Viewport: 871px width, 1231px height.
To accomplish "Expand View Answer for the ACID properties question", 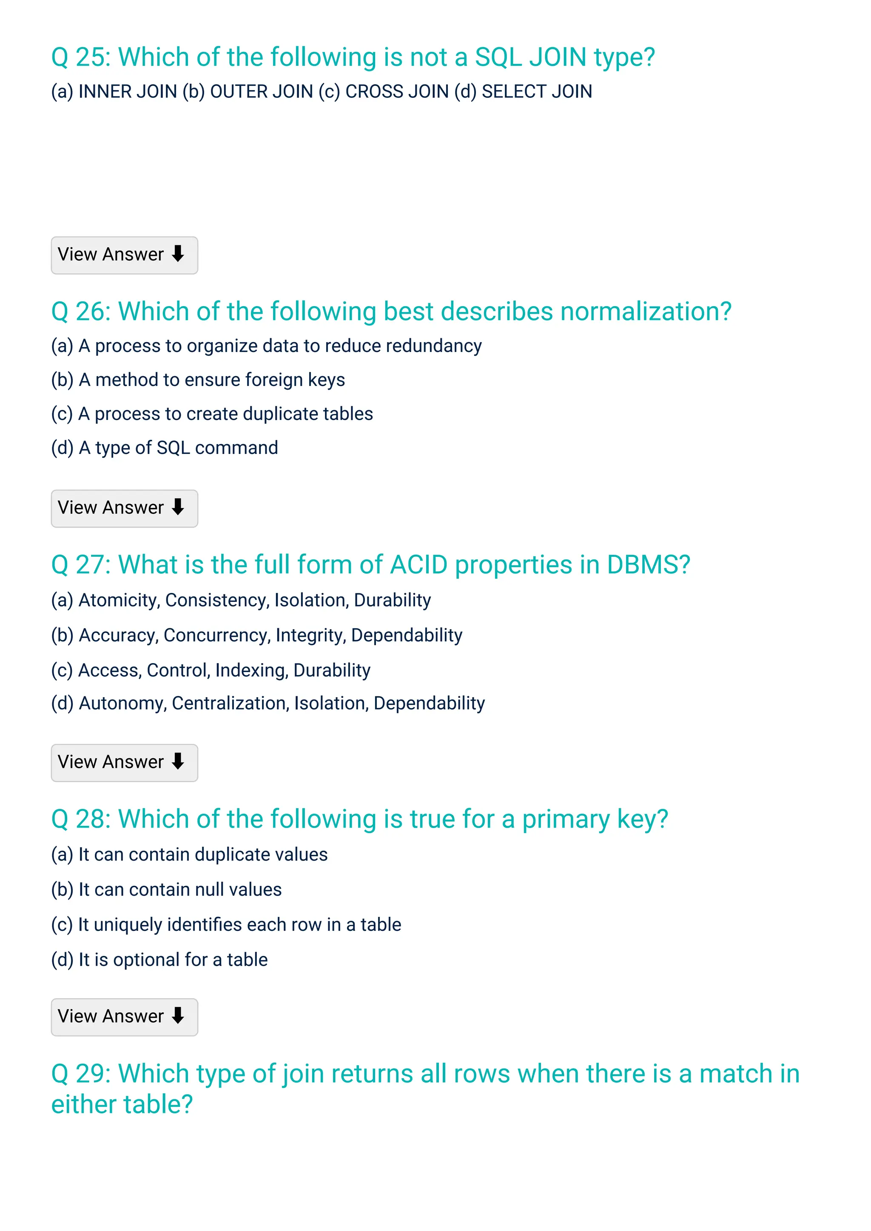I will (x=124, y=763).
